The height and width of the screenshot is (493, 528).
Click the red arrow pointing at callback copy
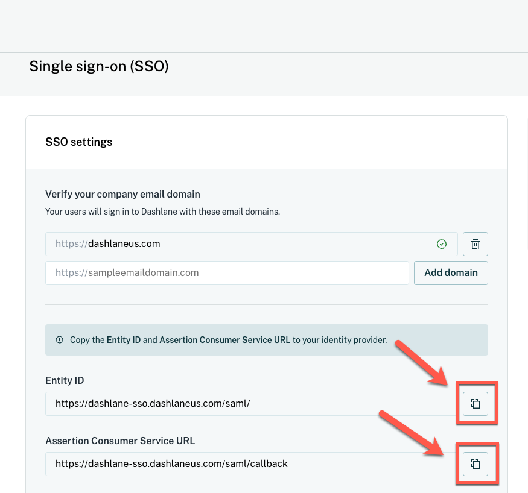click(412, 433)
